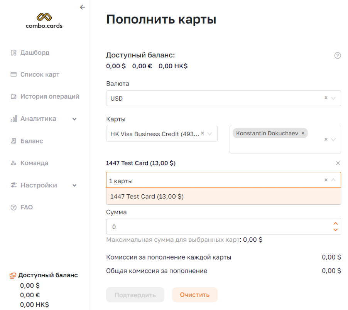This screenshot has width=348, height=310.
Task: Select 1447 Test Card option in list
Action: [x=223, y=197]
